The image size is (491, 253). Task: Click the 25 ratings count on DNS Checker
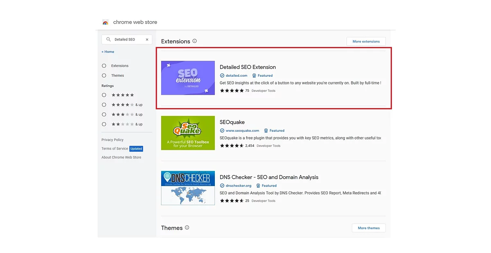click(247, 201)
